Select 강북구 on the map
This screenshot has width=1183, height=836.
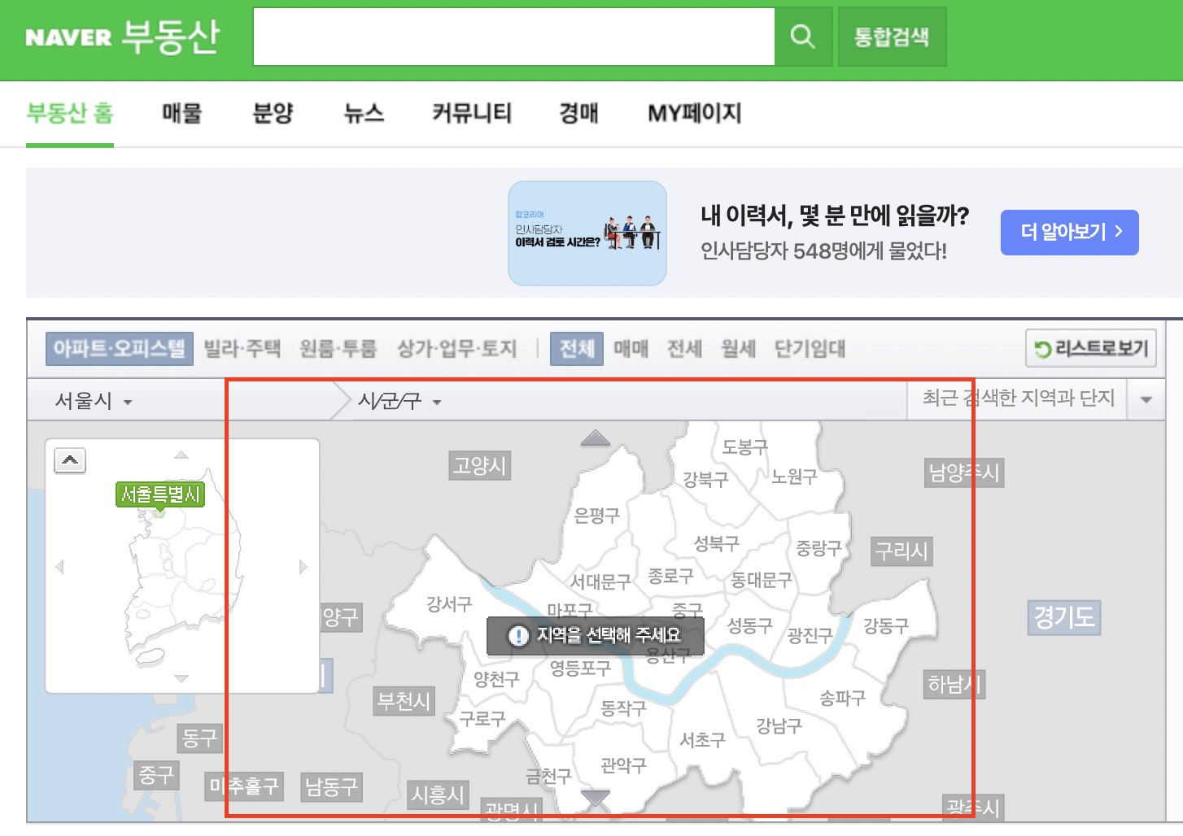(x=705, y=480)
